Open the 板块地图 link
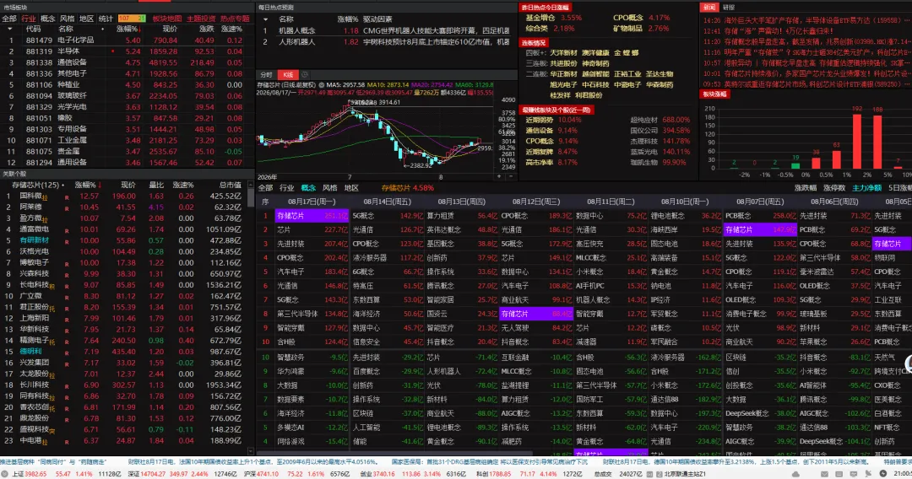The width and height of the screenshot is (912, 479). [167, 19]
